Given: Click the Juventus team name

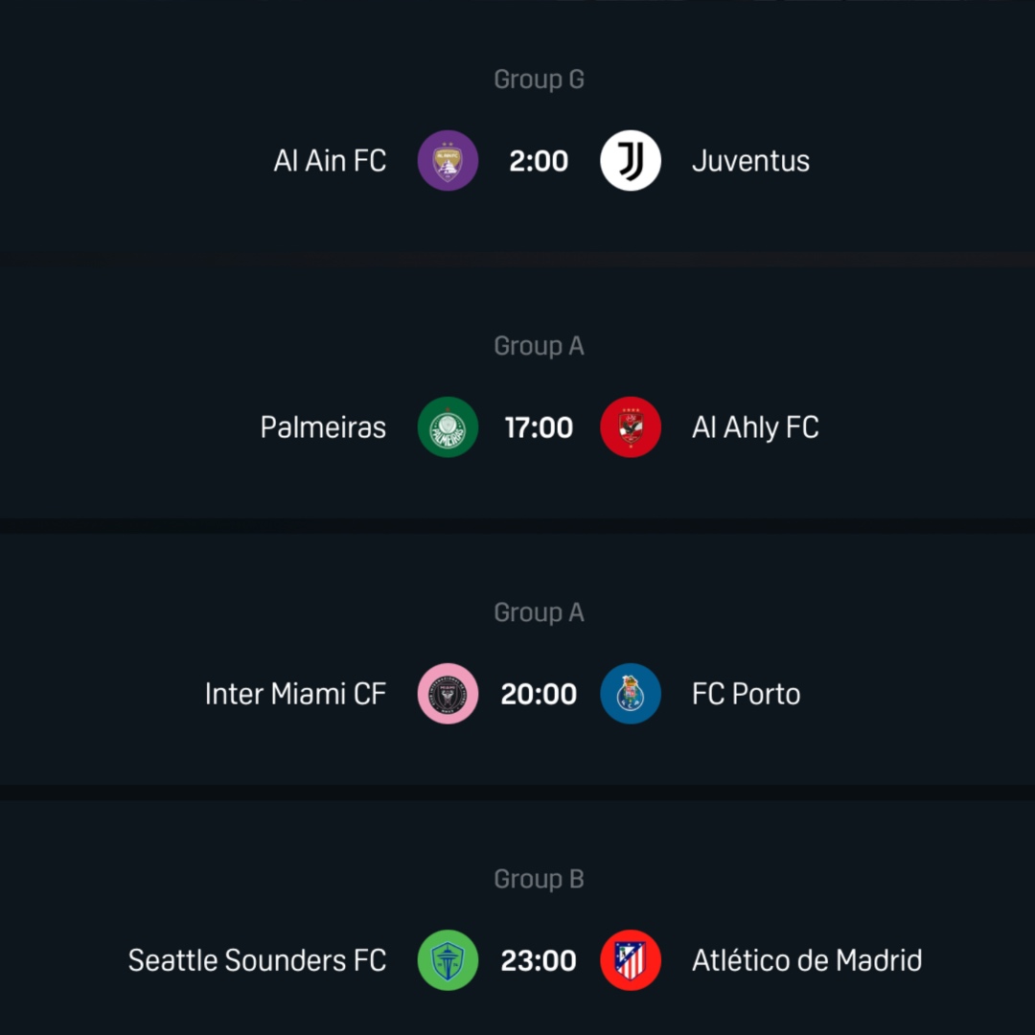Looking at the screenshot, I should (x=750, y=160).
